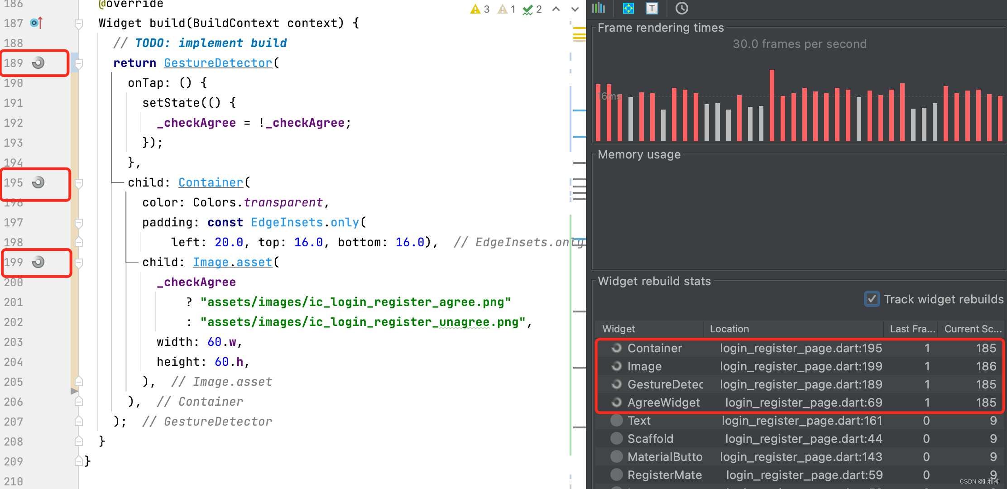Go to next highlighted error arrow
Image resolution: width=1007 pixels, height=489 pixels.
coord(575,9)
